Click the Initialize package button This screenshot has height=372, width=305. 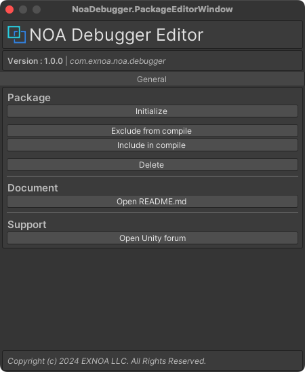[x=152, y=111]
